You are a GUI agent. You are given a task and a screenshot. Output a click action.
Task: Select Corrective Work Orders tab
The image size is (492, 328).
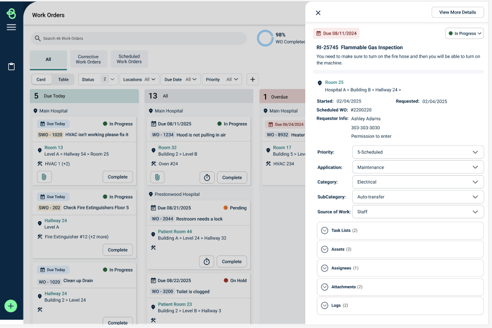coord(88,59)
